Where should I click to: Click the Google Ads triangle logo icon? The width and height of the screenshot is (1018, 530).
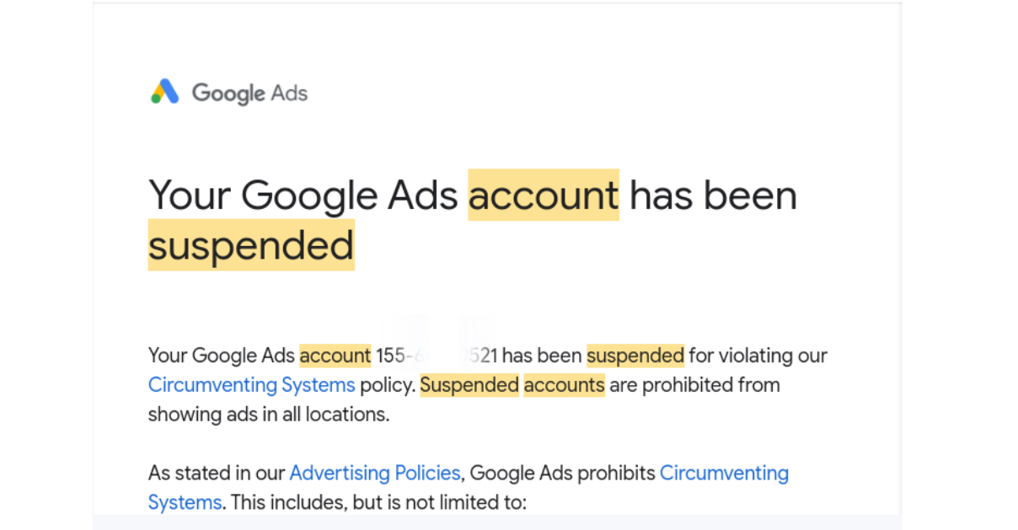pyautogui.click(x=165, y=92)
